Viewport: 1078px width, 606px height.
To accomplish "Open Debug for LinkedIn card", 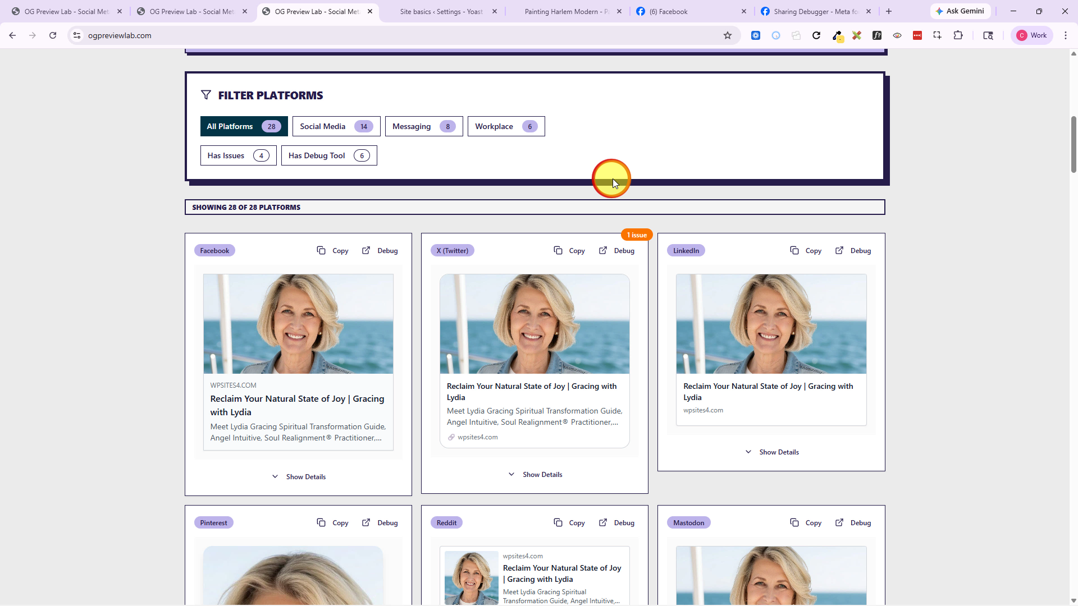I will [x=853, y=251].
